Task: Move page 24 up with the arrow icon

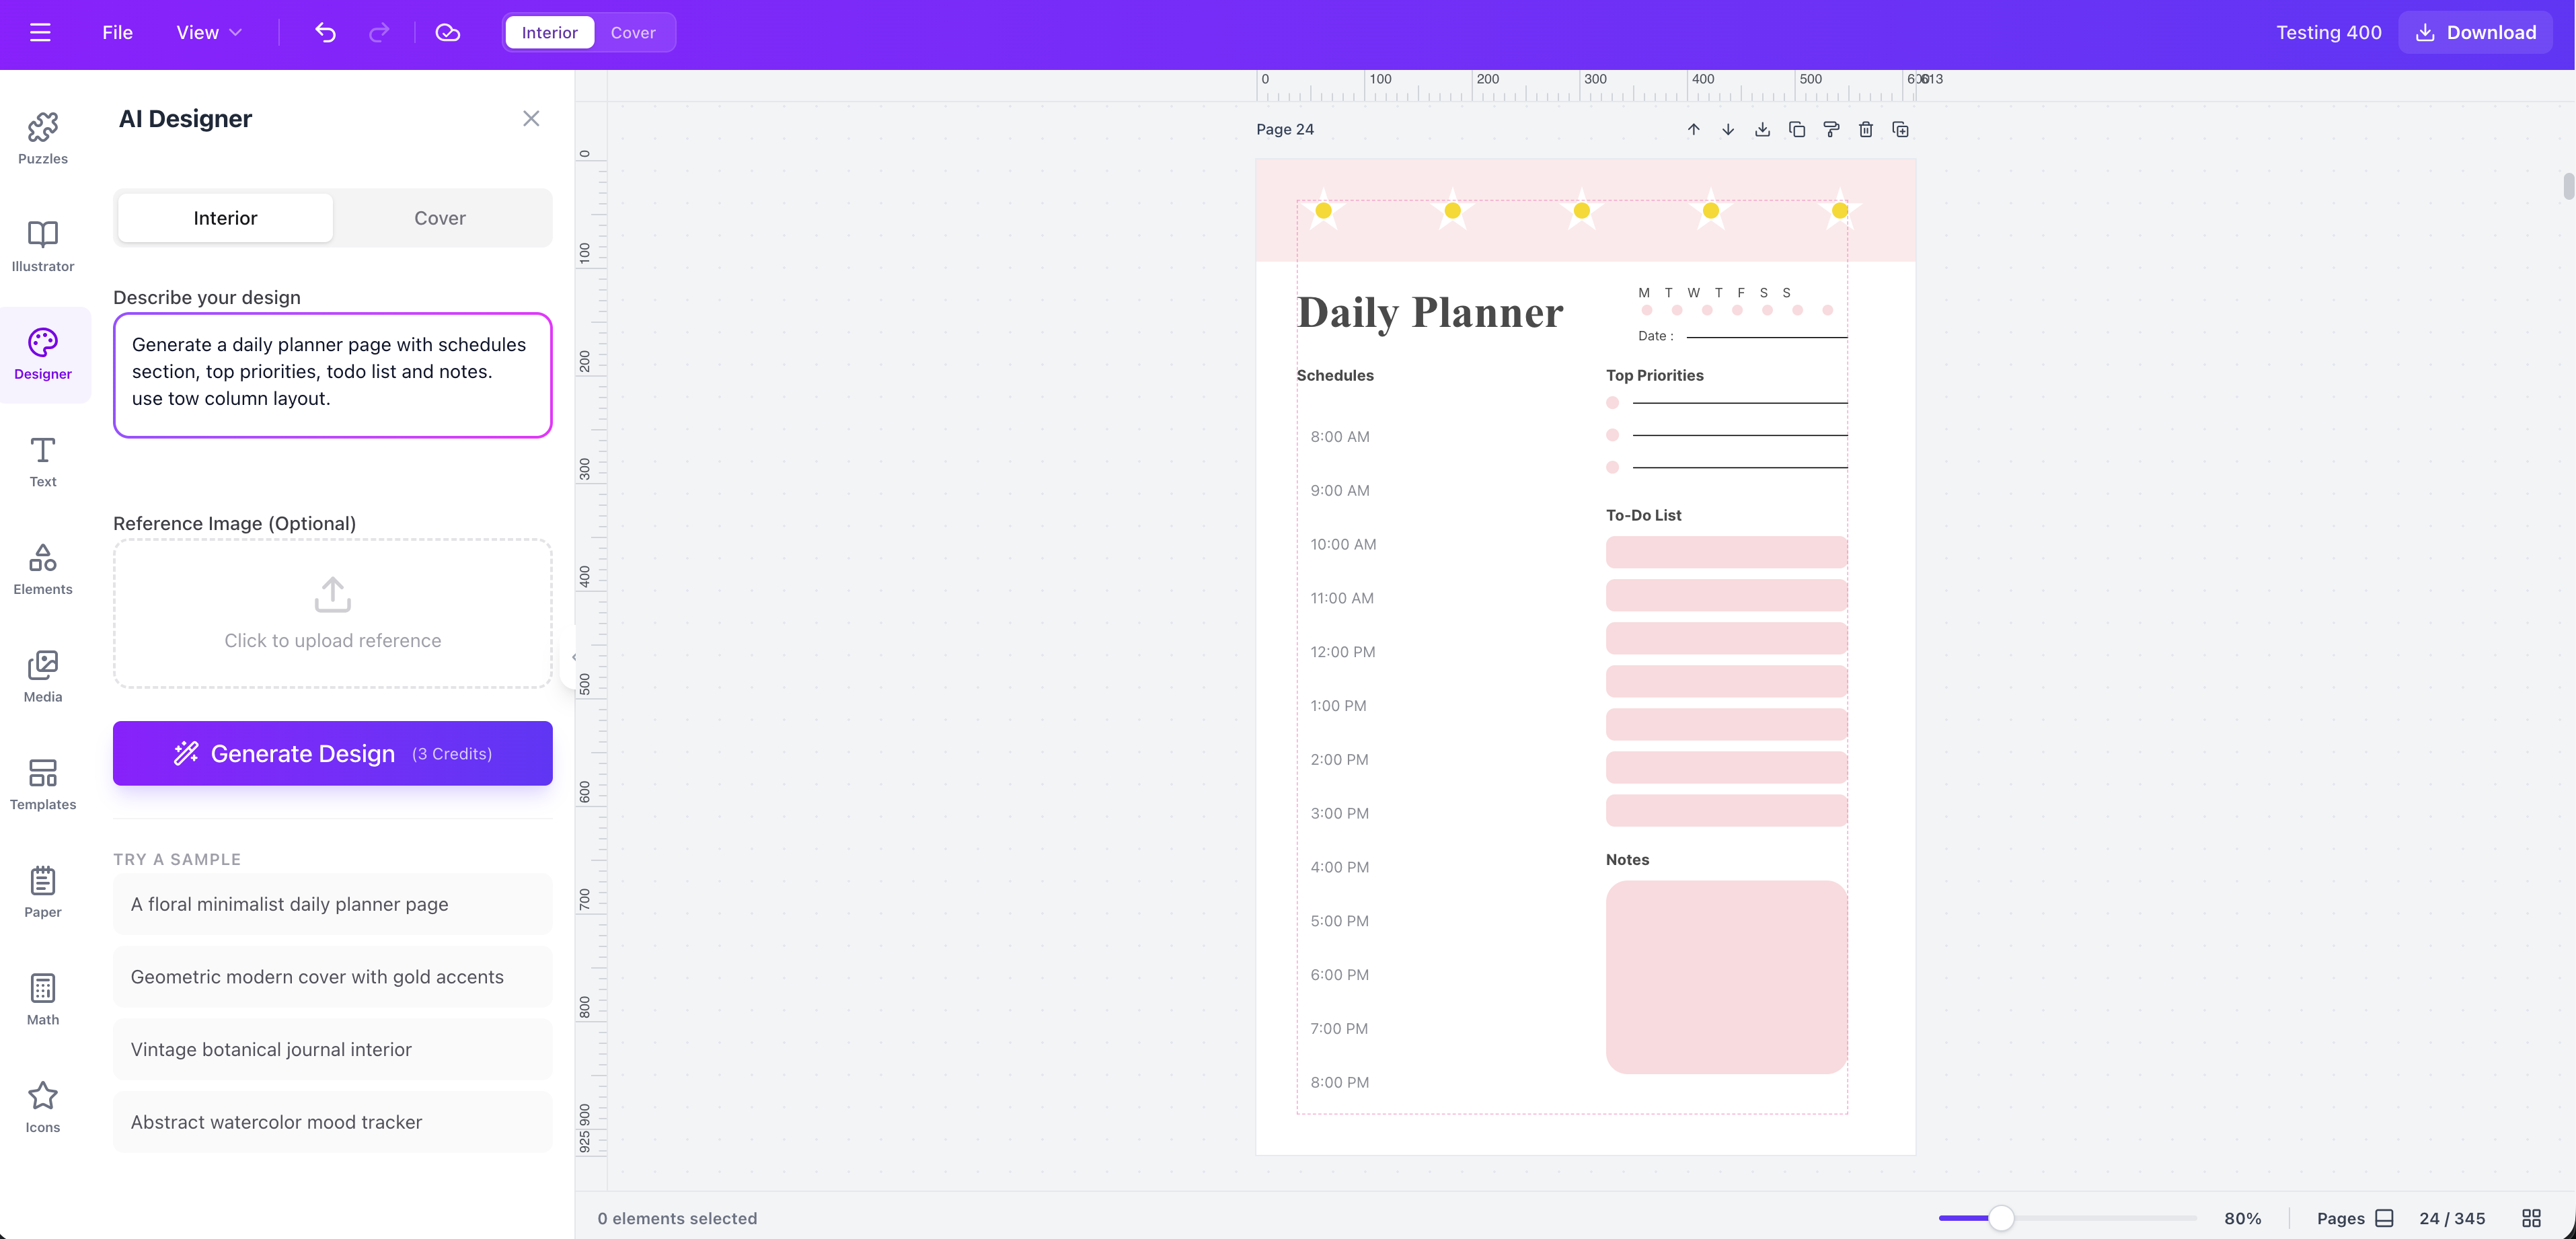Action: coord(1693,129)
